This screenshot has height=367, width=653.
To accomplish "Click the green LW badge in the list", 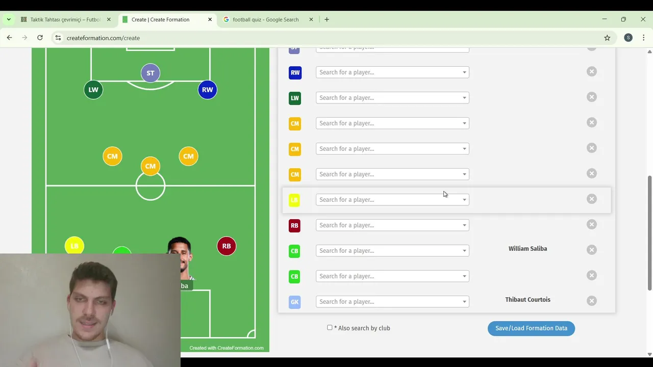I will [295, 98].
